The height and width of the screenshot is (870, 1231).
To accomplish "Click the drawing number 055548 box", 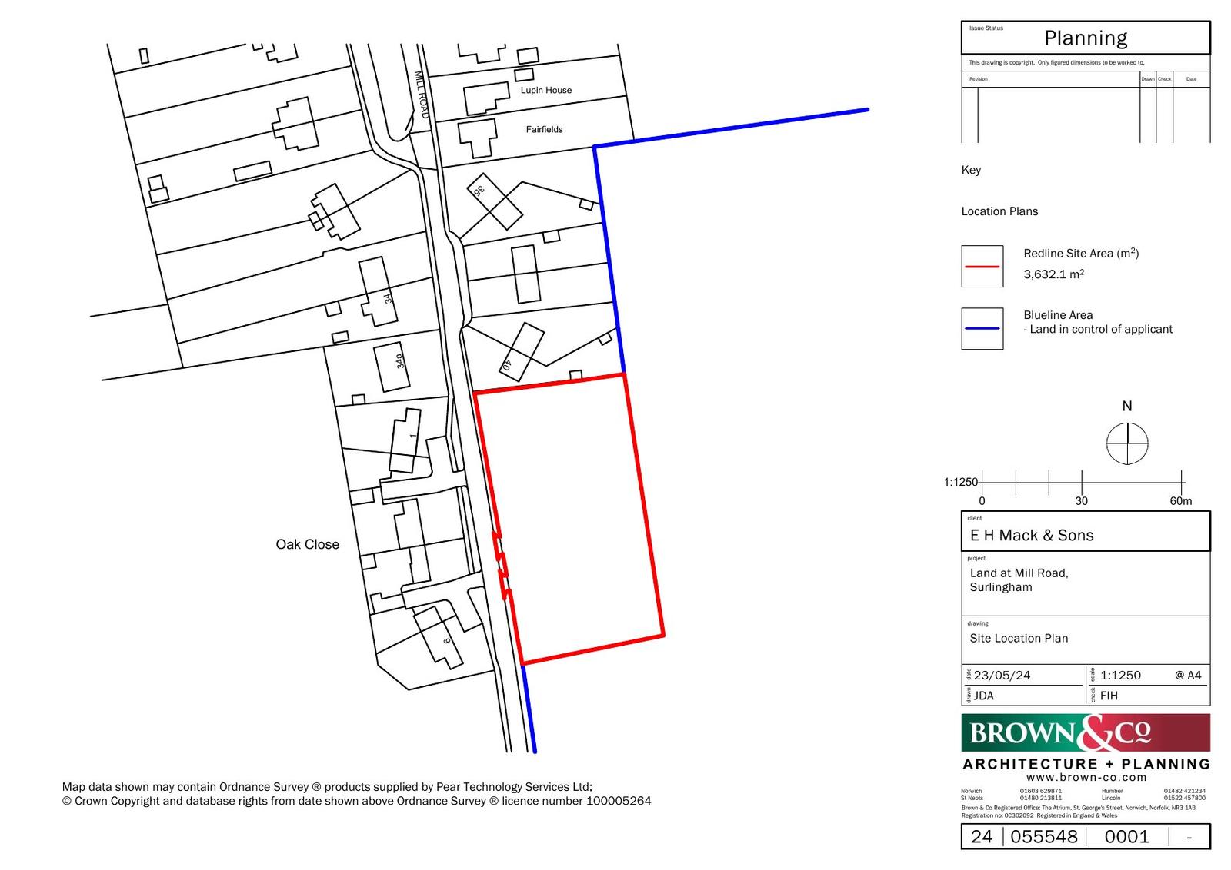I will 1043,837.
